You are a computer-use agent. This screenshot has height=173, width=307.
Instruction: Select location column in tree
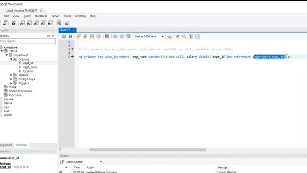[x=28, y=71]
